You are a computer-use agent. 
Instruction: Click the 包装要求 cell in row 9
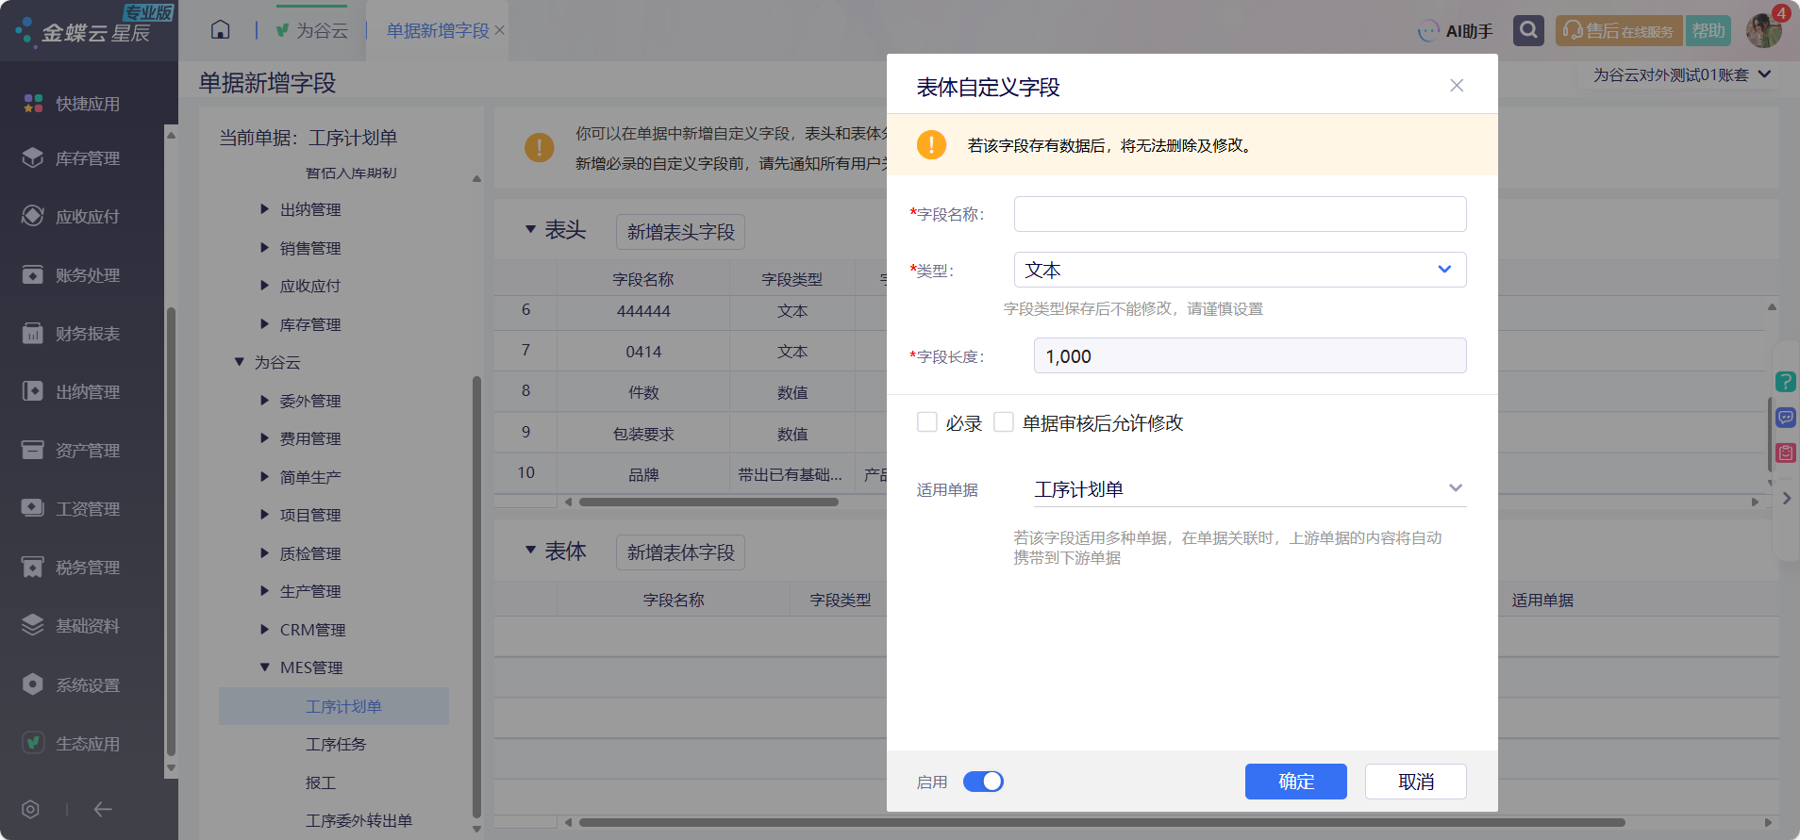click(x=643, y=434)
